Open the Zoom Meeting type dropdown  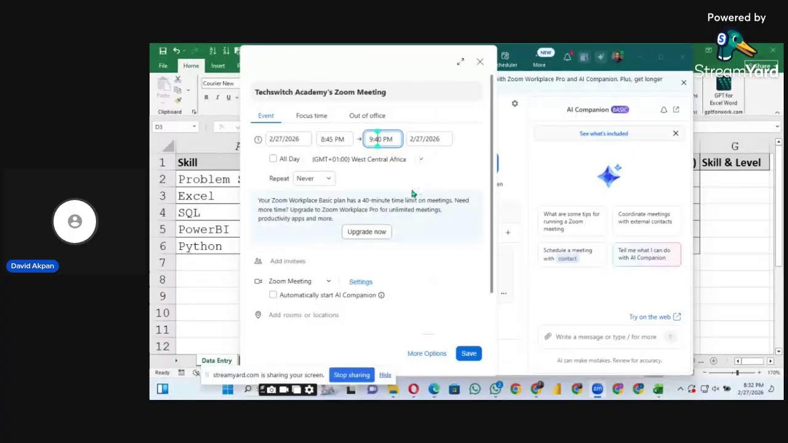(x=299, y=281)
